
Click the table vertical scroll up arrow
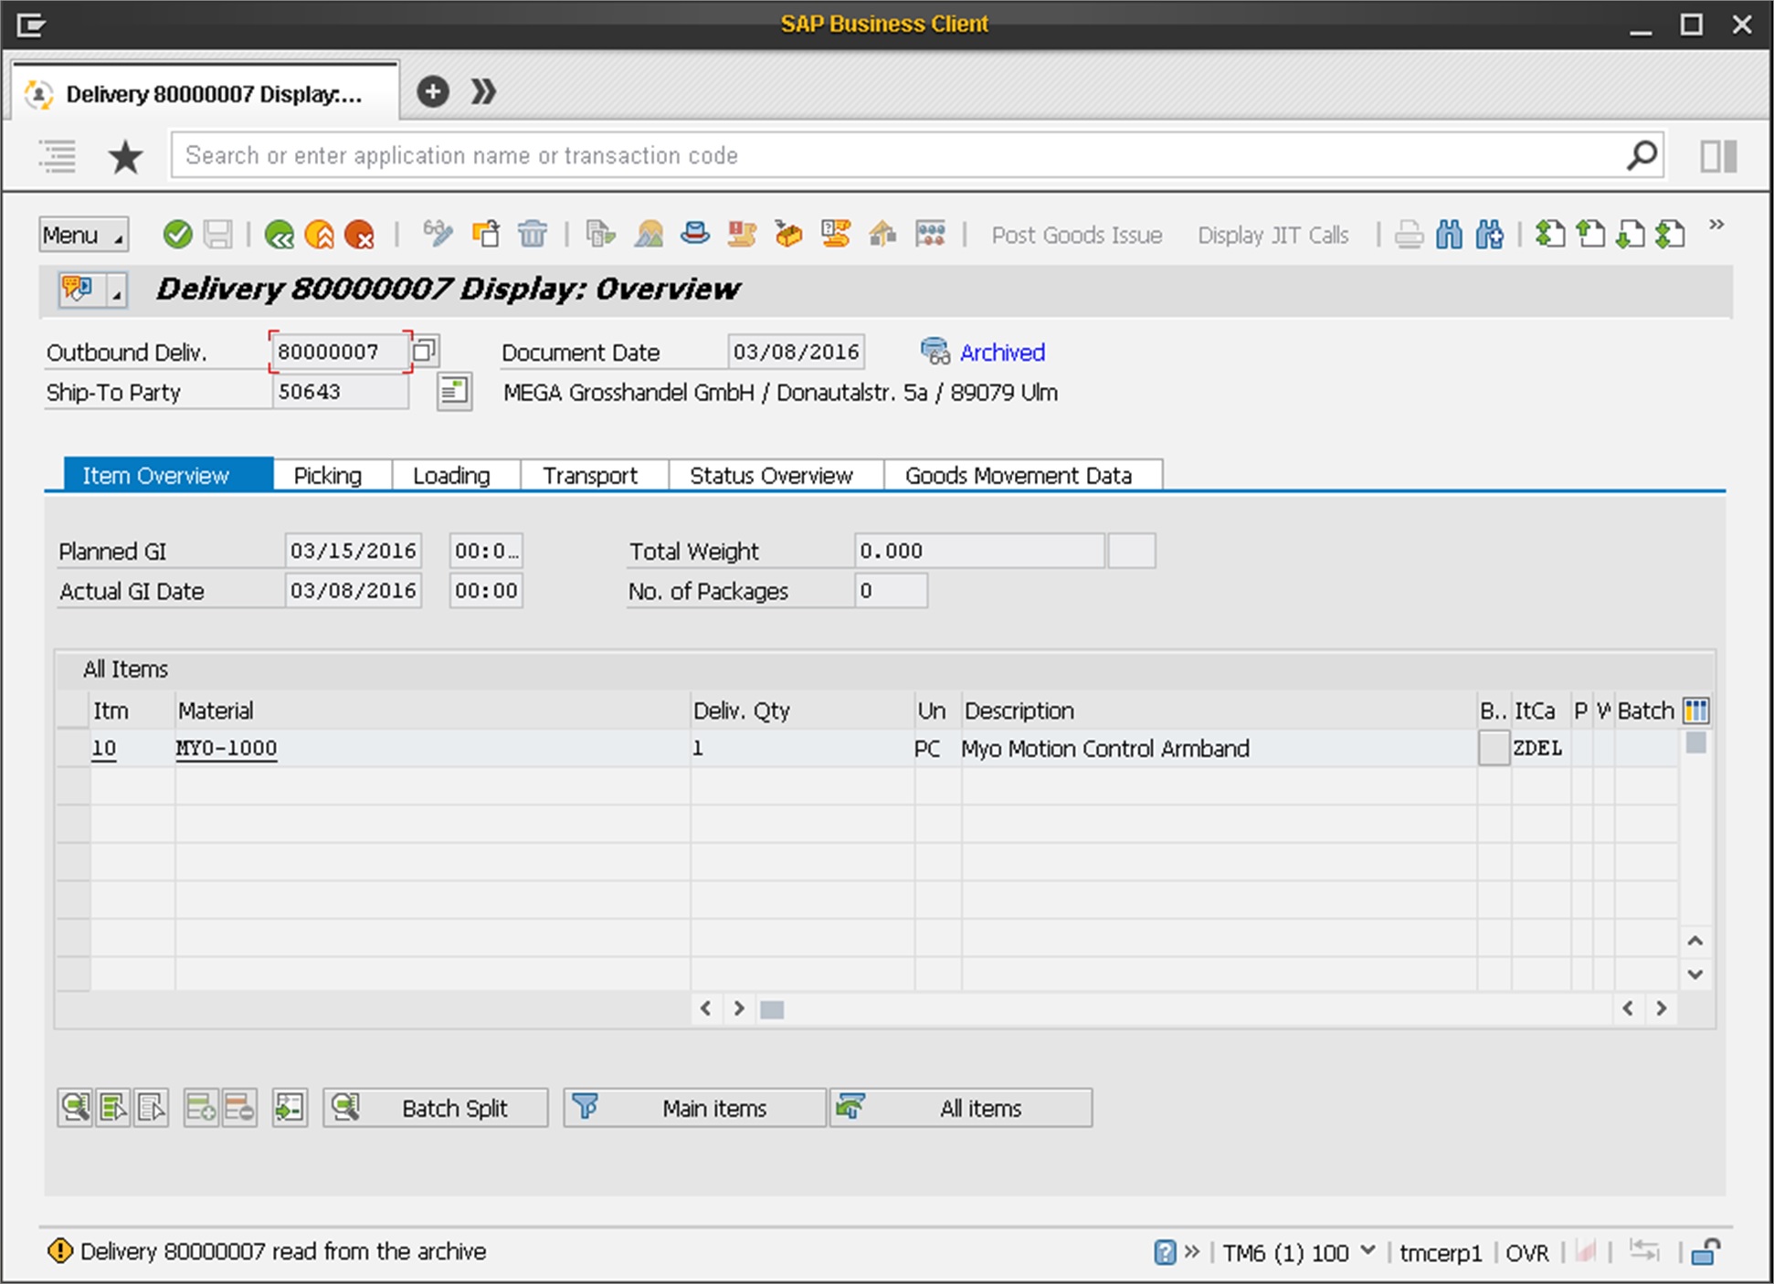tap(1695, 941)
